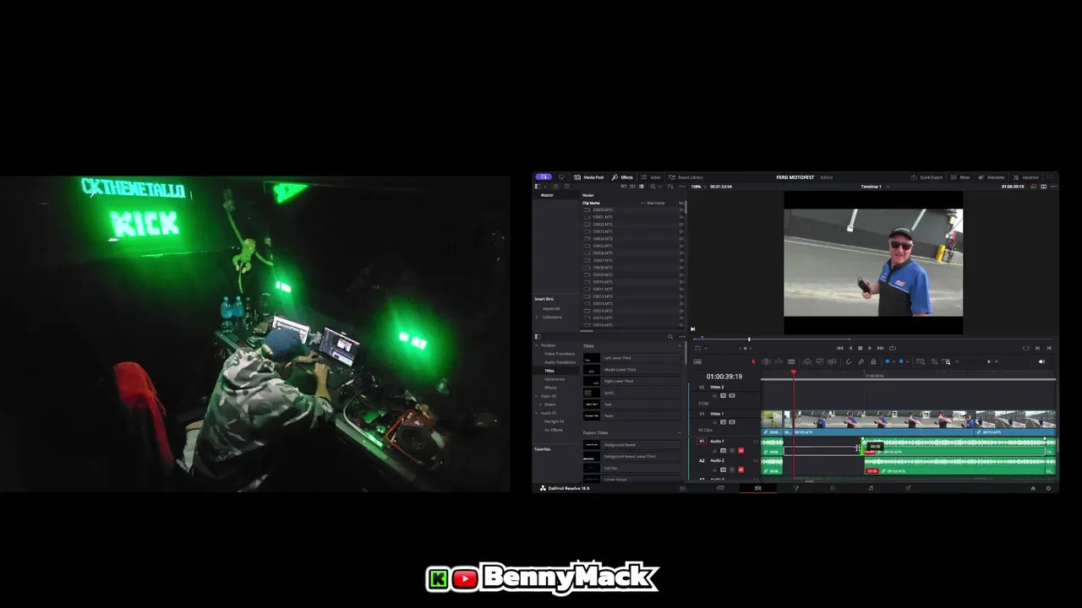Open the Sound Library tab
1082x608 pixels.
coord(686,177)
